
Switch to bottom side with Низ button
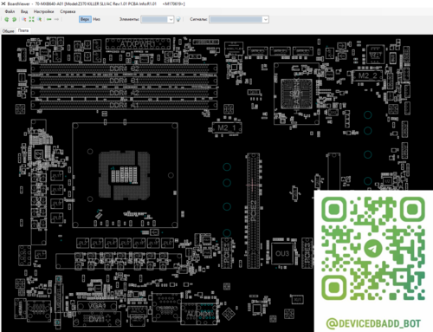96,19
